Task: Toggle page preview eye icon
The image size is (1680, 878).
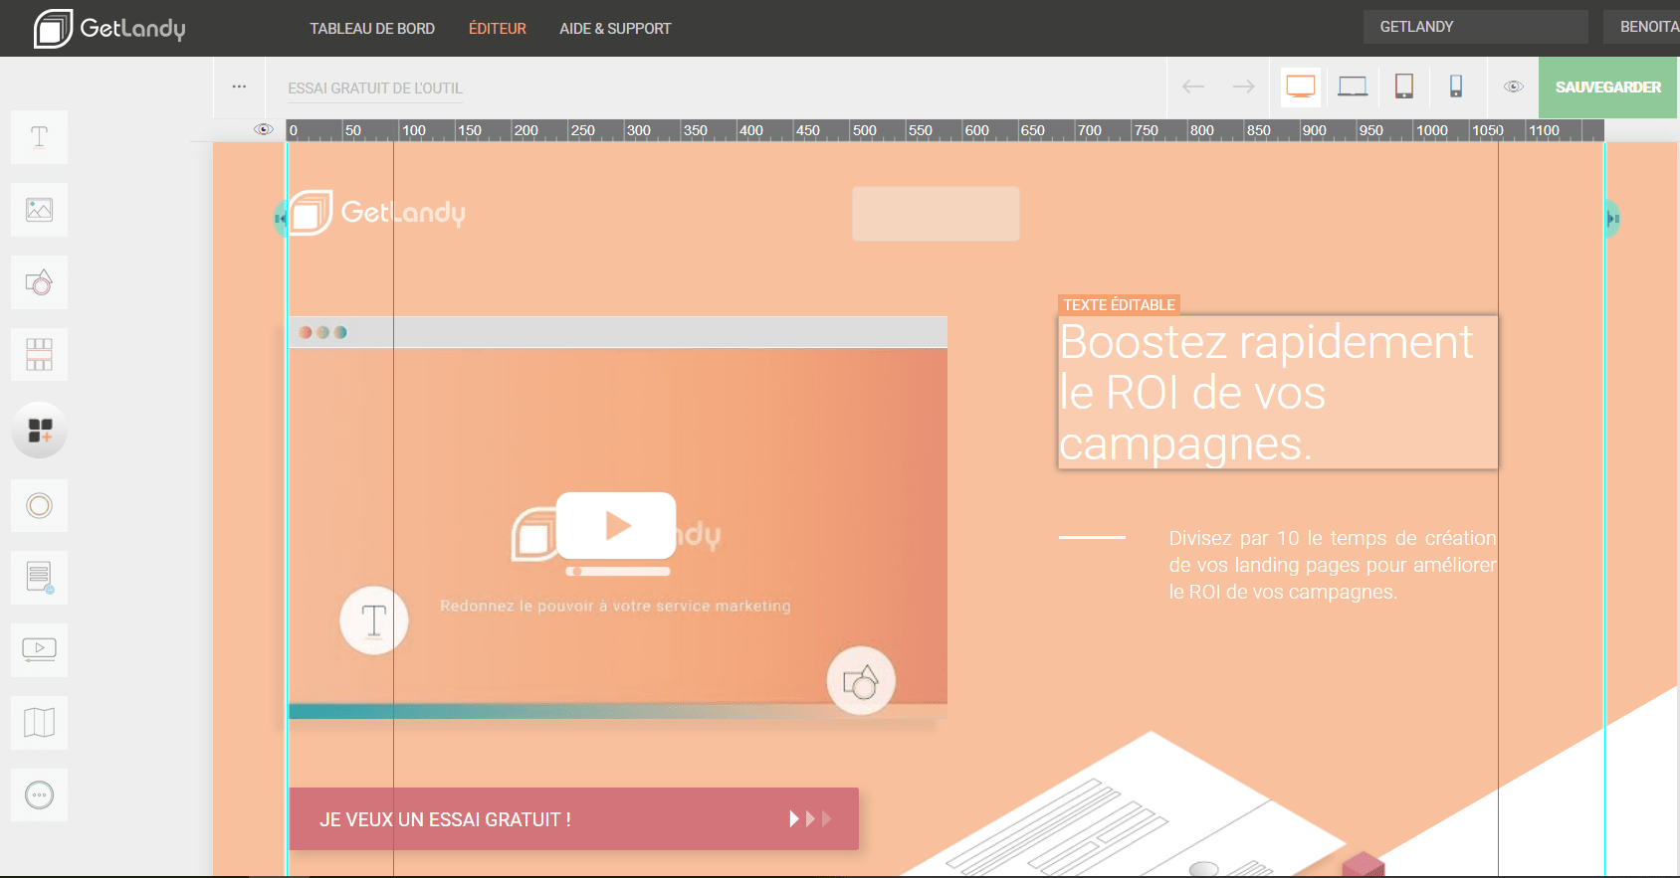Action: pos(1513,88)
